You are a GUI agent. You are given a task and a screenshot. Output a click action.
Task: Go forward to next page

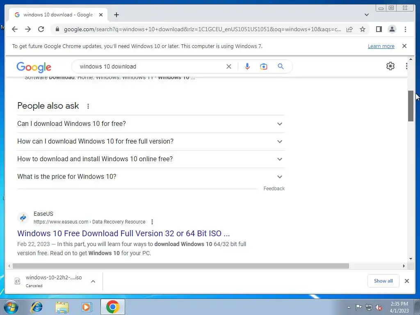point(28,29)
